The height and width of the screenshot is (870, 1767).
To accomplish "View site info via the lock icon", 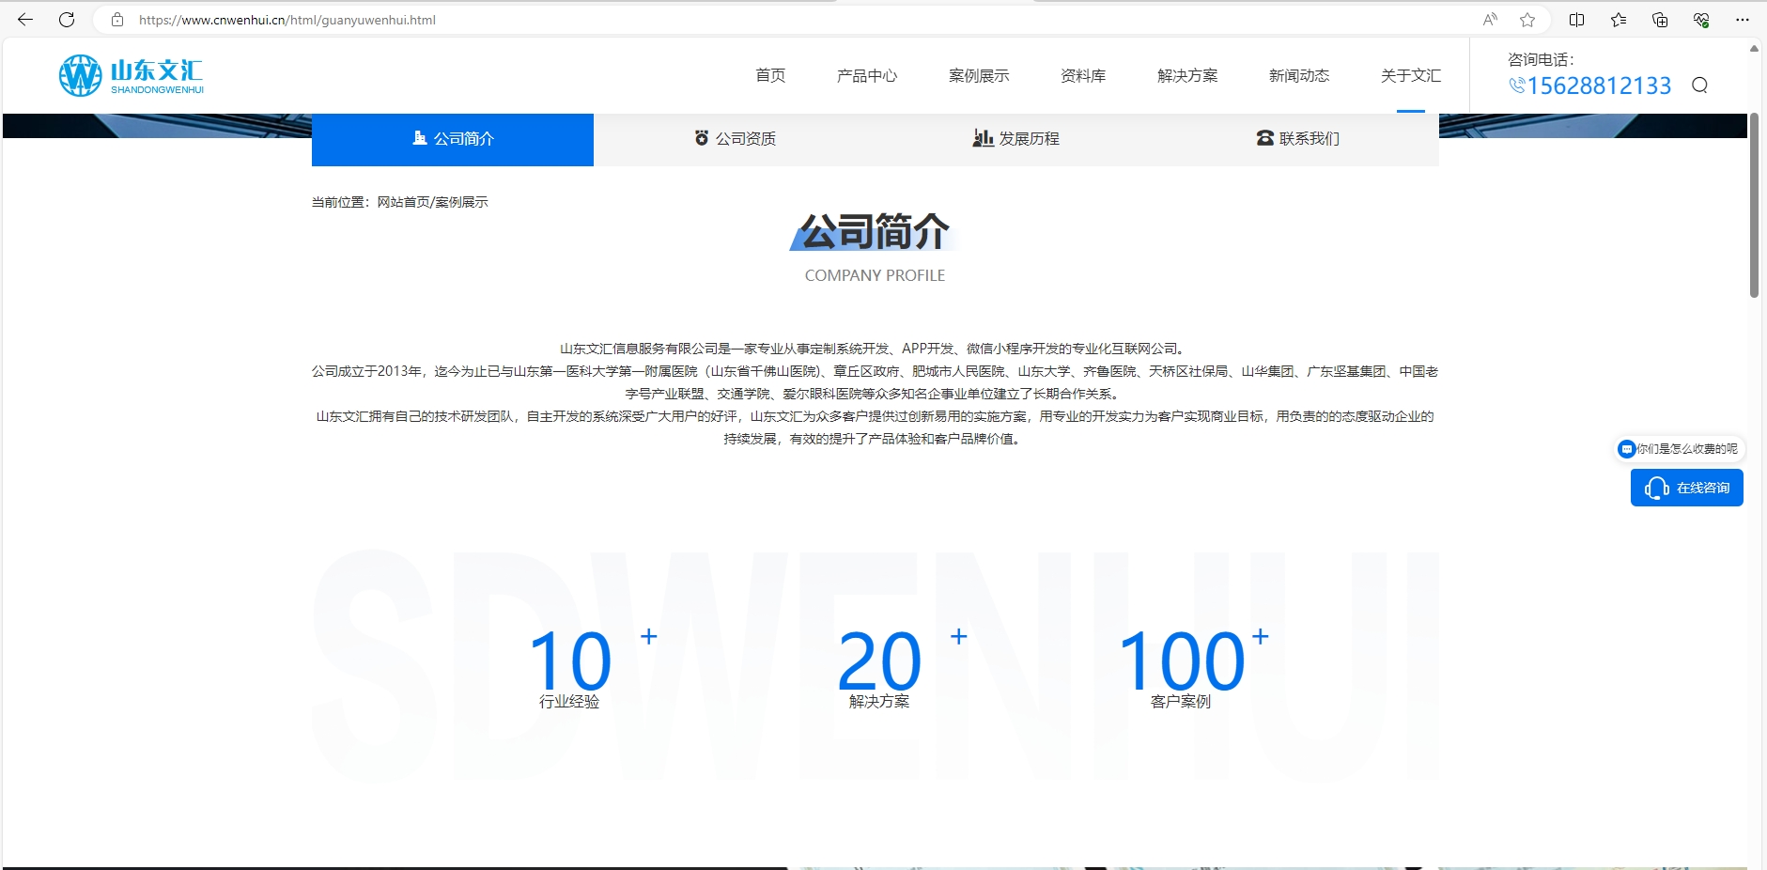I will 117,19.
